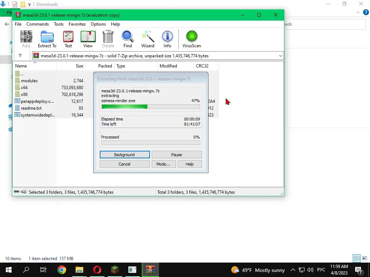Open Quick Access Toolbar dropdown in Downloads window
Viewport: 370px width, 277px height.
[30, 4]
